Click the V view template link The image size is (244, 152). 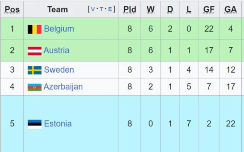tap(93, 9)
